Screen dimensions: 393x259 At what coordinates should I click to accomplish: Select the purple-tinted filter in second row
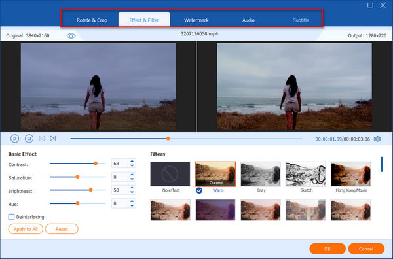click(215, 210)
